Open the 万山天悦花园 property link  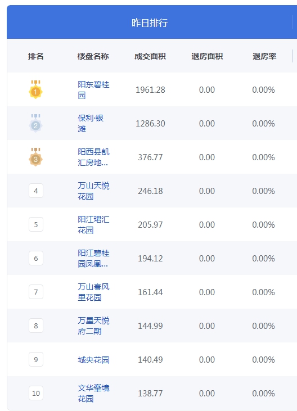click(93, 191)
